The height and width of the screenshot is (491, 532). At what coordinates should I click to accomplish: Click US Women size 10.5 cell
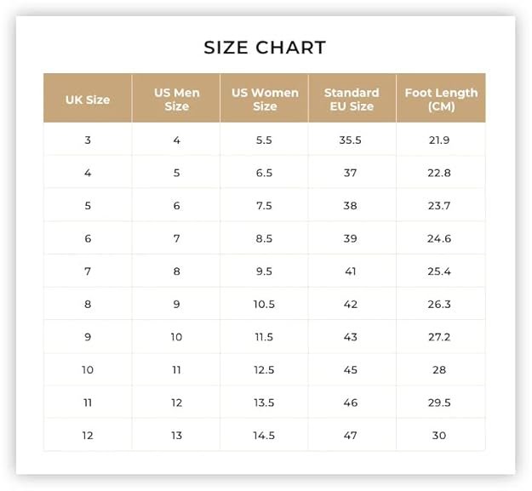coord(264,304)
